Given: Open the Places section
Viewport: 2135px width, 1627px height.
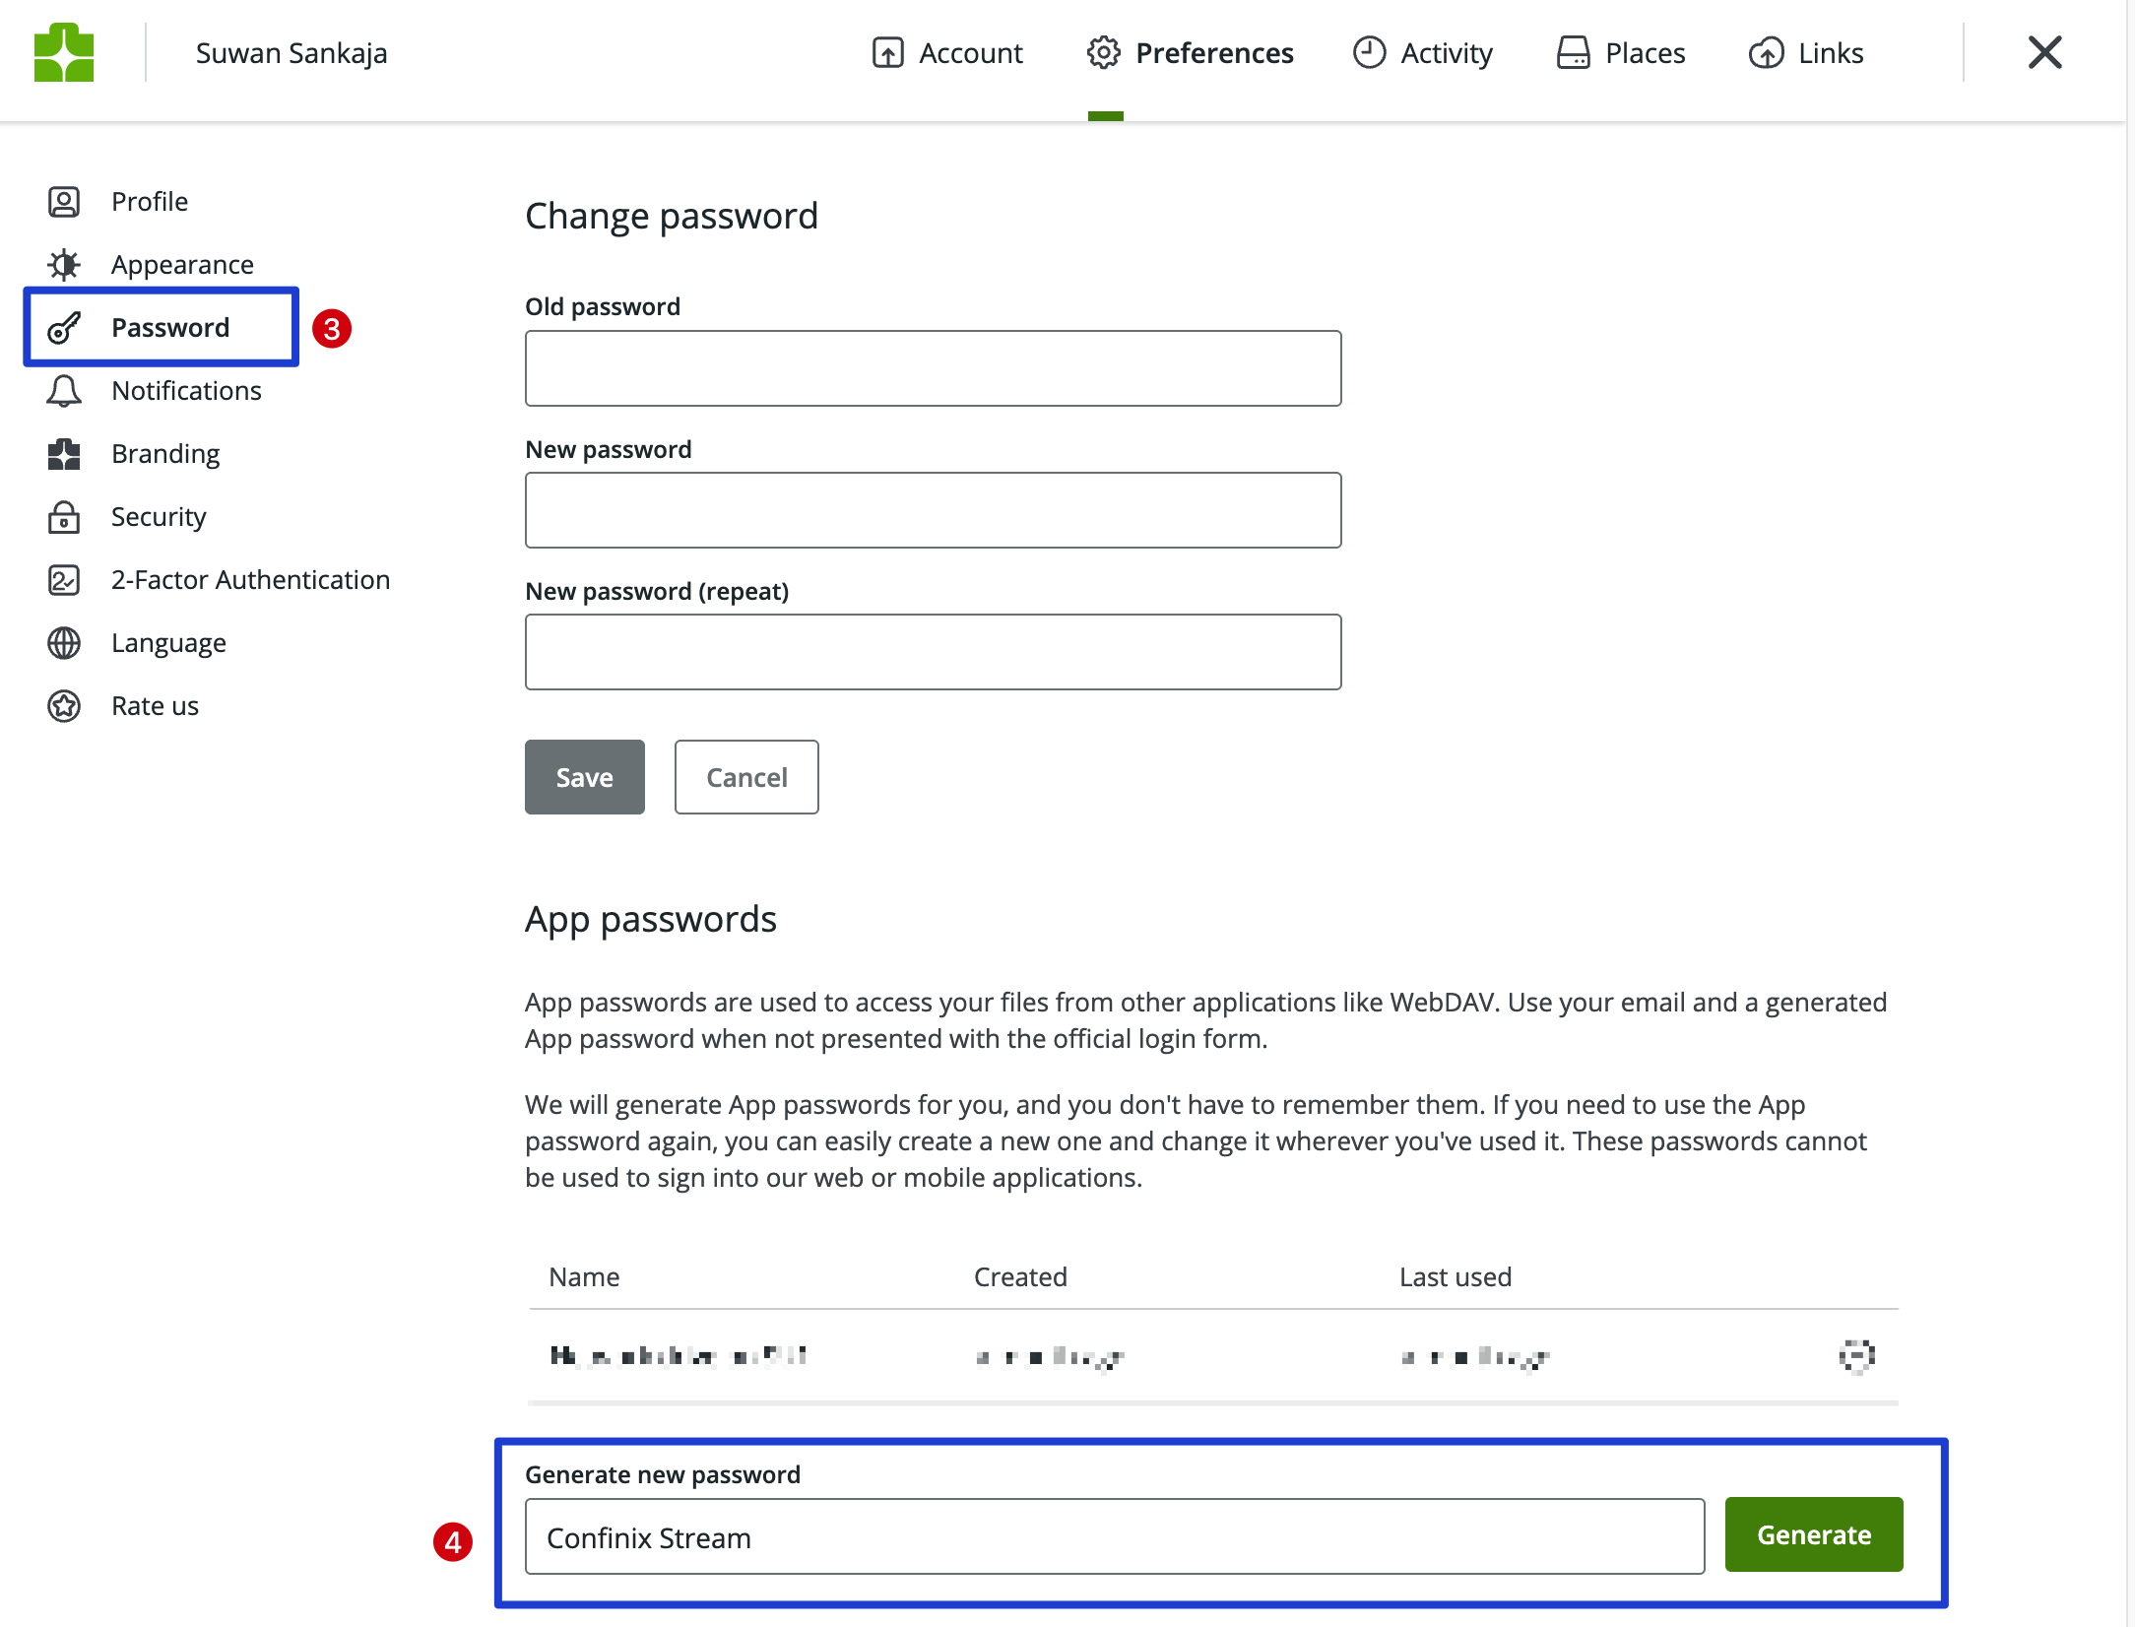Looking at the screenshot, I should point(1621,52).
